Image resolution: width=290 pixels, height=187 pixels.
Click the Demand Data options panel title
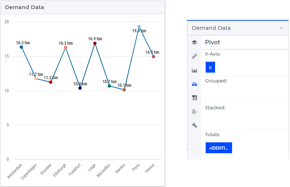click(x=211, y=28)
